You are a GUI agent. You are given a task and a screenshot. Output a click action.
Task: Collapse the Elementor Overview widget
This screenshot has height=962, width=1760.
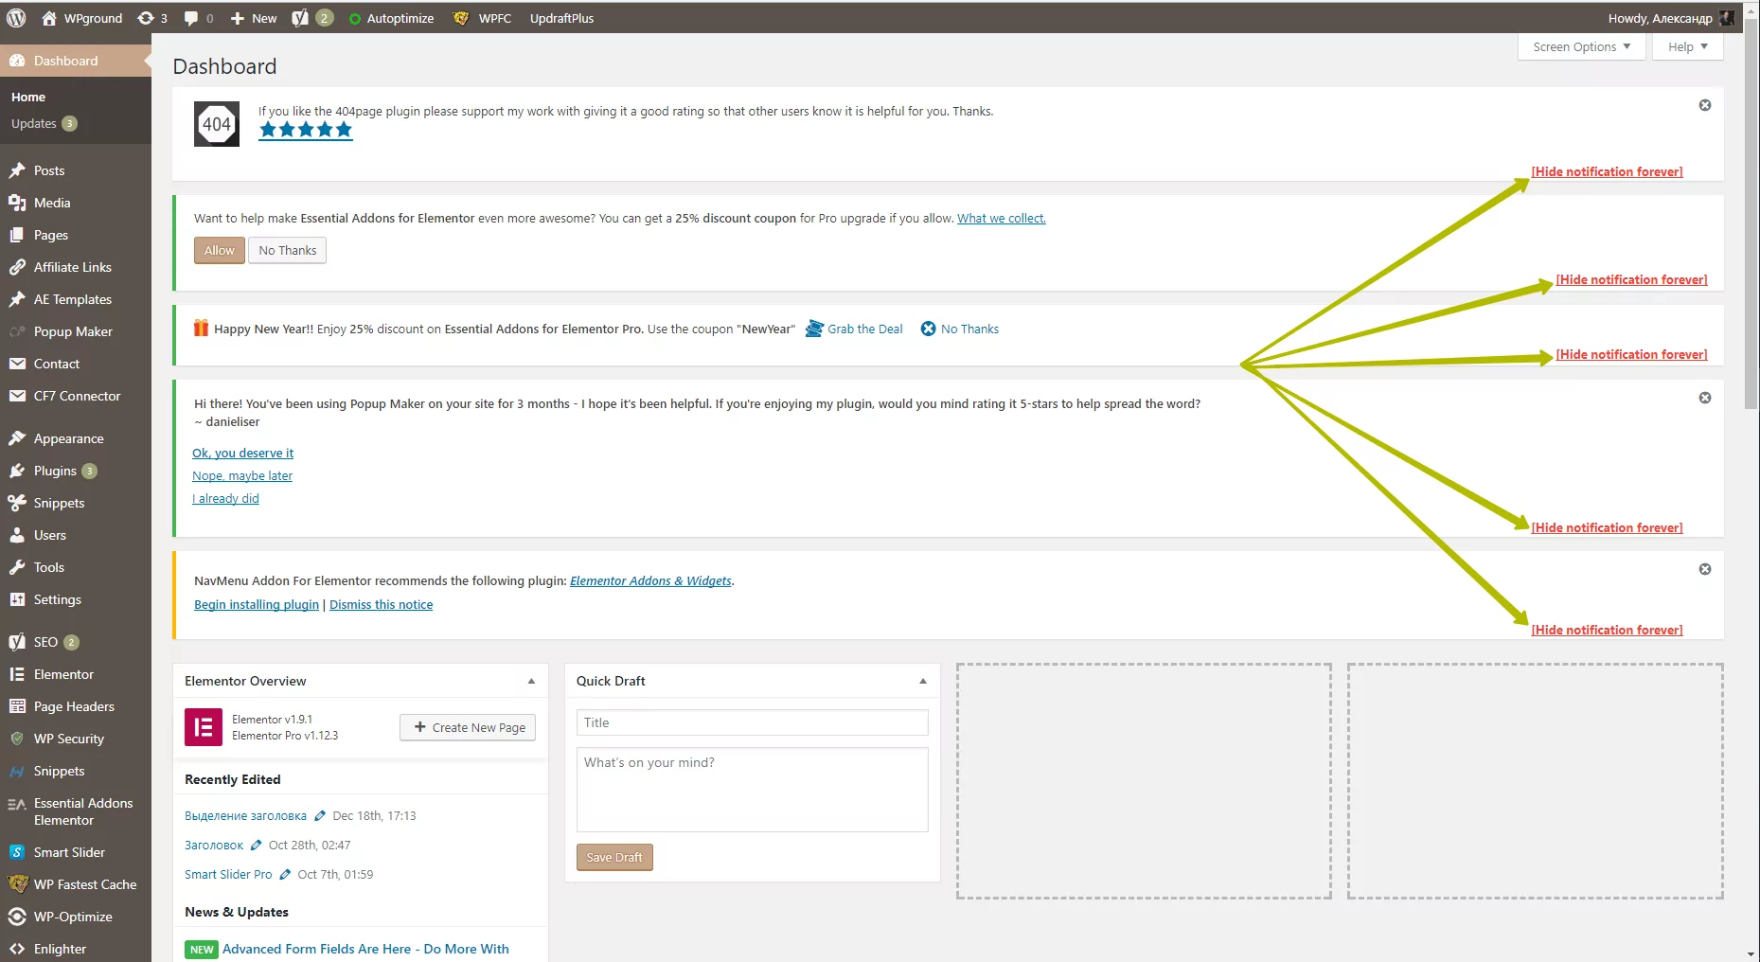[531, 681]
